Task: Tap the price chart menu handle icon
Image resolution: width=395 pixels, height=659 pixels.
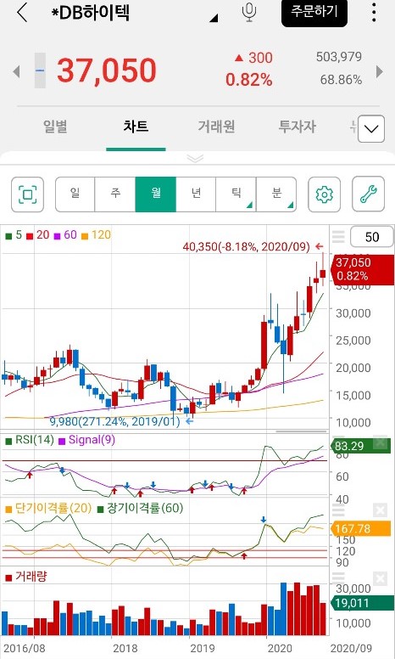Action: pos(338,237)
